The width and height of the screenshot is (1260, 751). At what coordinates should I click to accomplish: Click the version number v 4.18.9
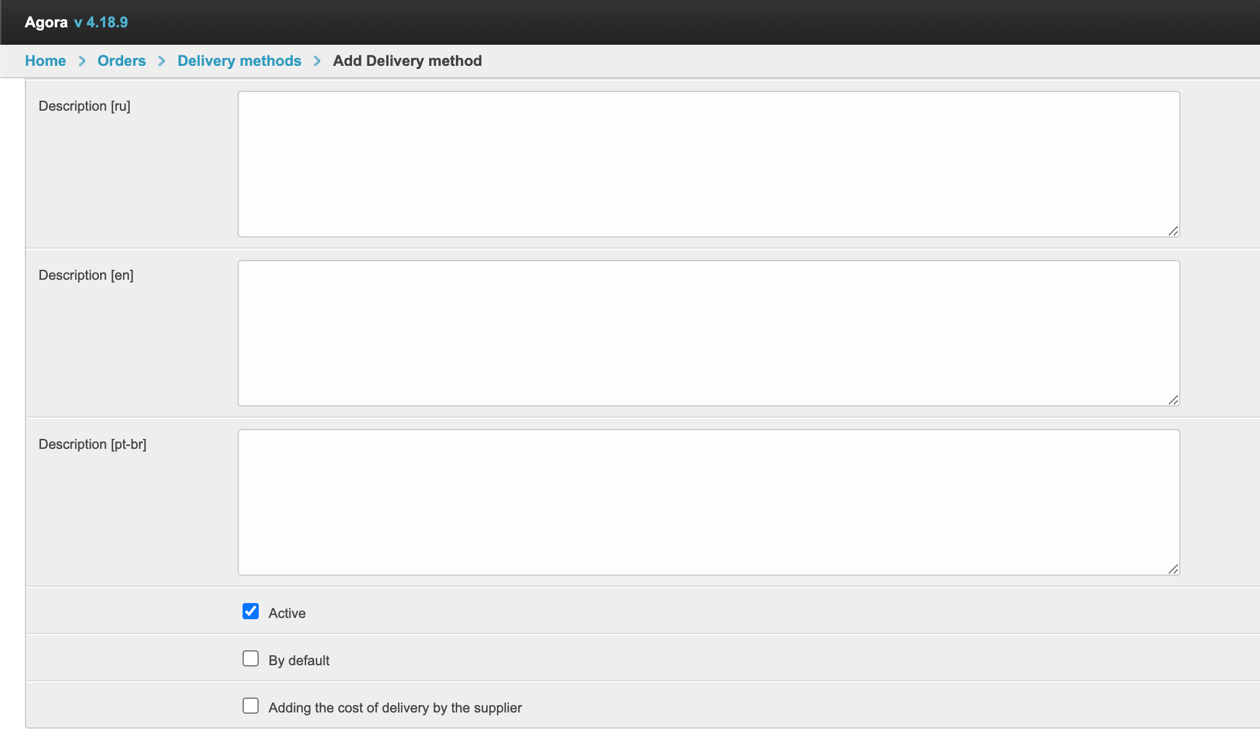pyautogui.click(x=101, y=22)
